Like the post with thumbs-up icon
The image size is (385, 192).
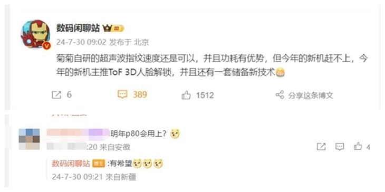point(186,95)
